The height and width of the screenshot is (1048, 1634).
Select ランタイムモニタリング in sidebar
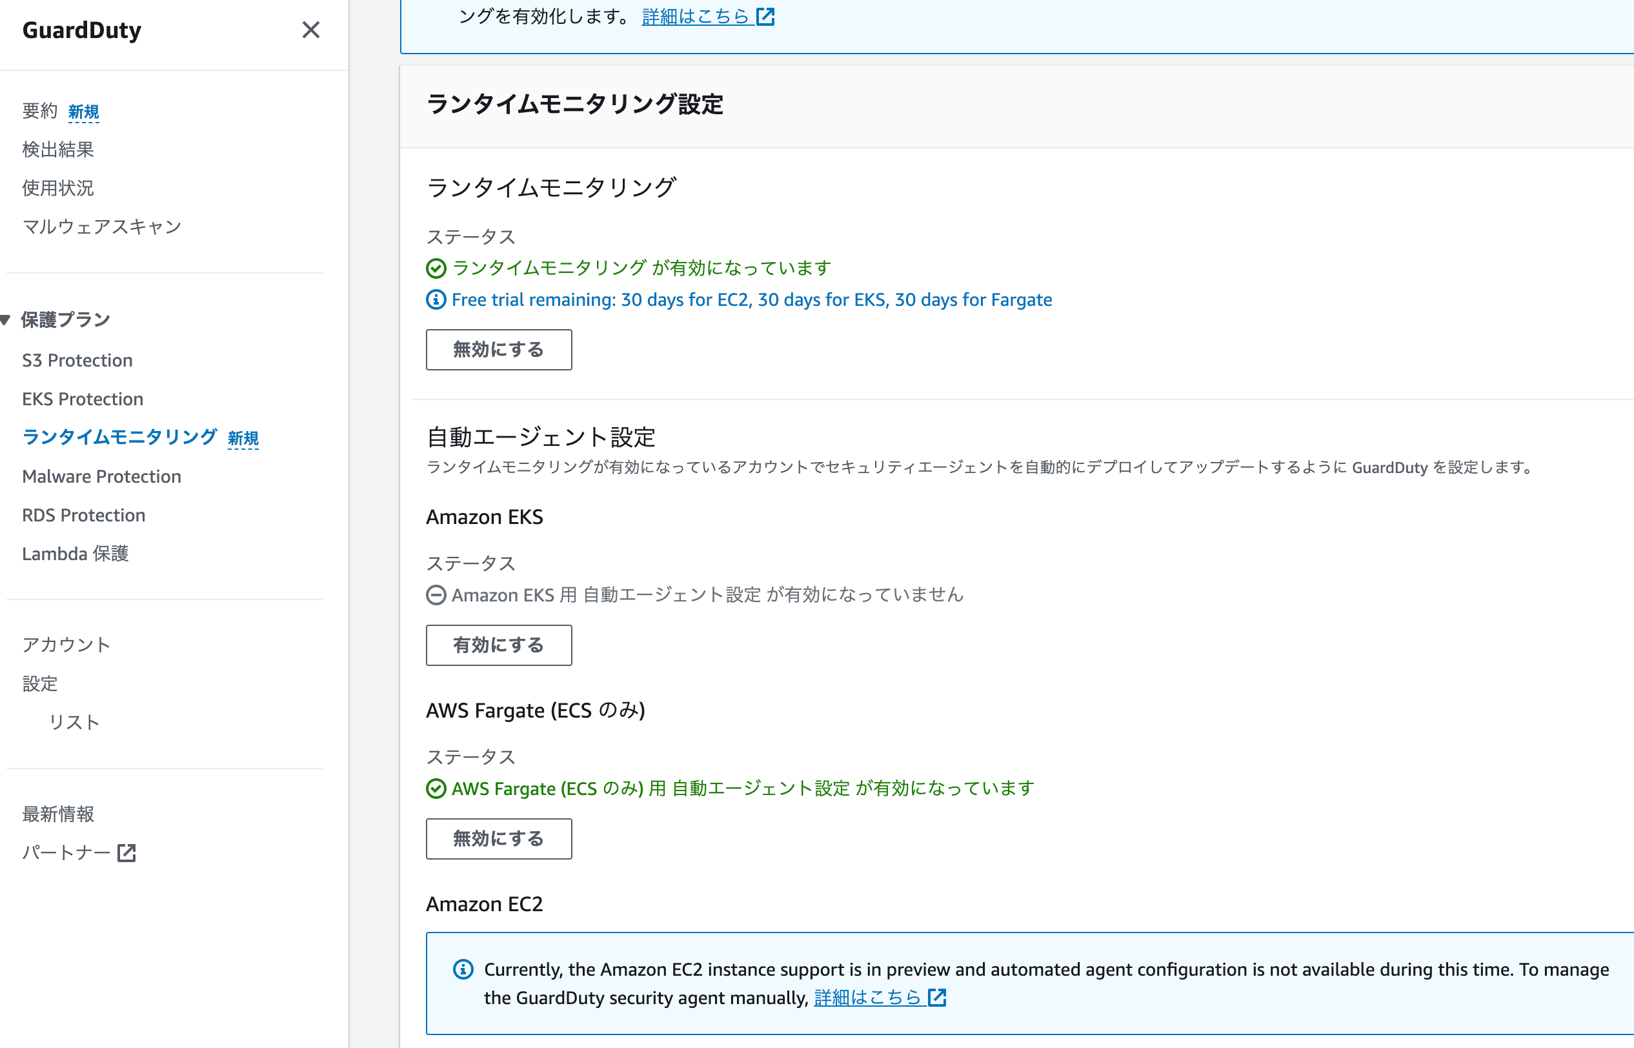pos(120,437)
